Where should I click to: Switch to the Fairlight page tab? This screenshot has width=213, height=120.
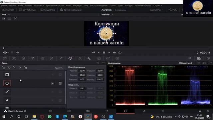click(x=144, y=111)
